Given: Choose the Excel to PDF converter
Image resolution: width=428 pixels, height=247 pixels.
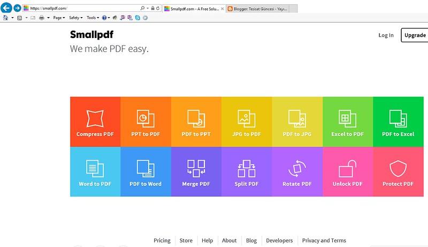Looking at the screenshot, I should [347, 122].
